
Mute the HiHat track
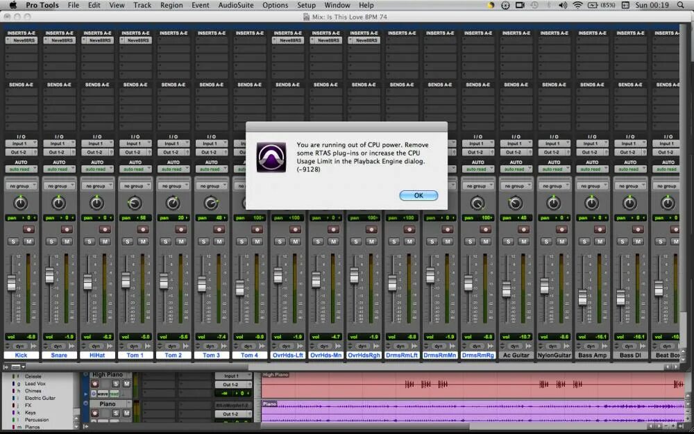click(x=105, y=242)
